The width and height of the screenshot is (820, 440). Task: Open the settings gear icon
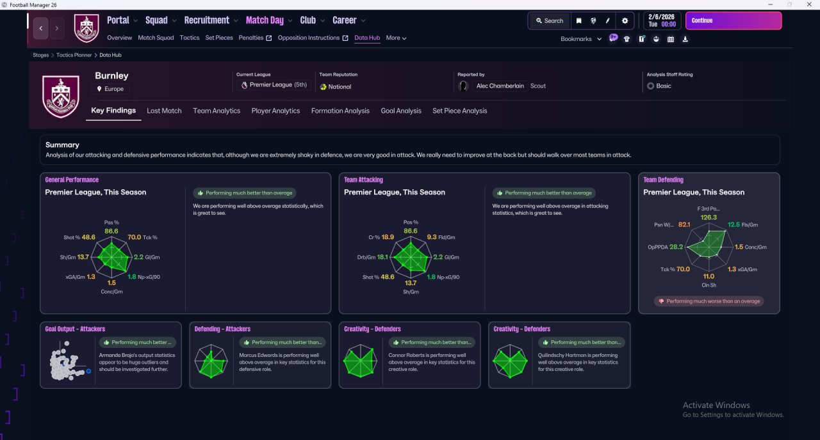coord(625,20)
